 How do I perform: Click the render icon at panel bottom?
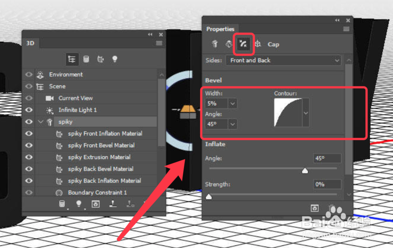point(95,204)
